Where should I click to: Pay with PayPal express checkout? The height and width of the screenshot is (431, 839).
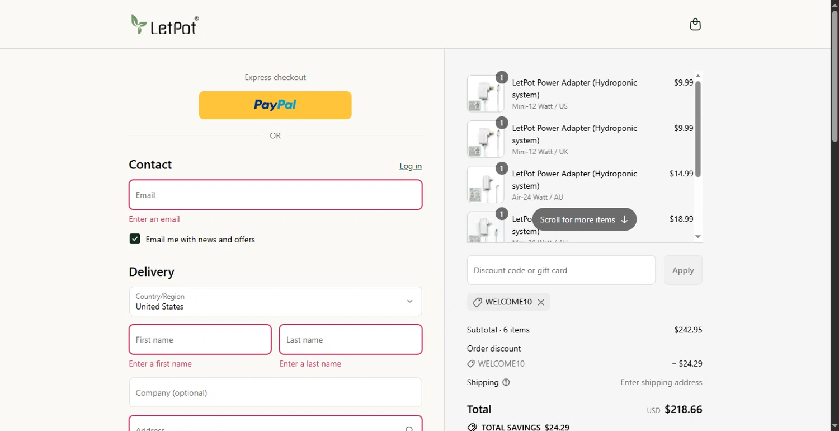point(275,105)
